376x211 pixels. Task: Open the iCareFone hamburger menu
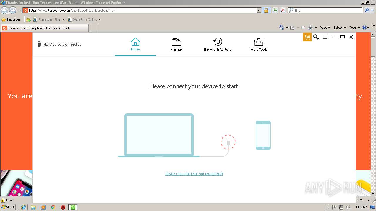(x=325, y=37)
